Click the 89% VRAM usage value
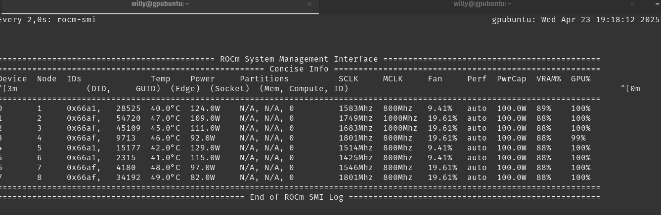The image size is (661, 215). click(x=543, y=108)
